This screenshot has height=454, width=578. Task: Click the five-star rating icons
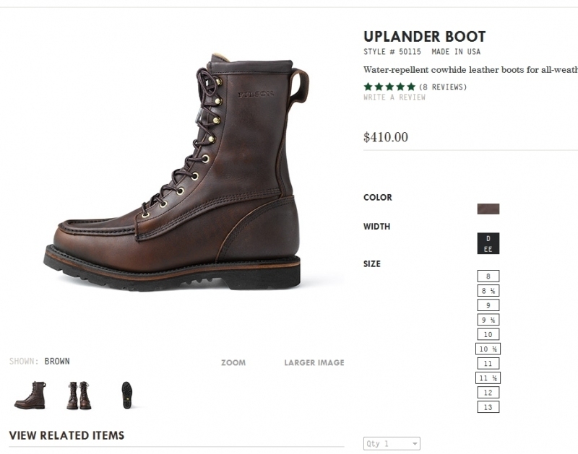click(389, 87)
